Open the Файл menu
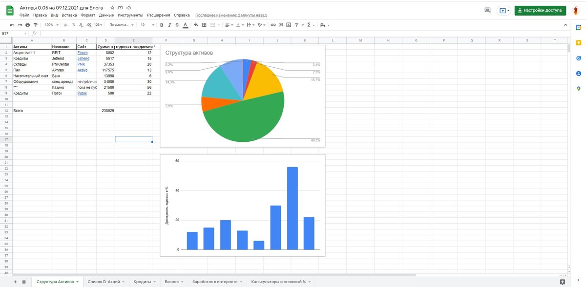Screen dimensions: 586x287 pyautogui.click(x=24, y=15)
